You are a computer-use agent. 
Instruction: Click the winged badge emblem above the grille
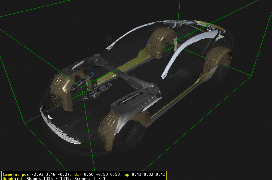coord(50,116)
